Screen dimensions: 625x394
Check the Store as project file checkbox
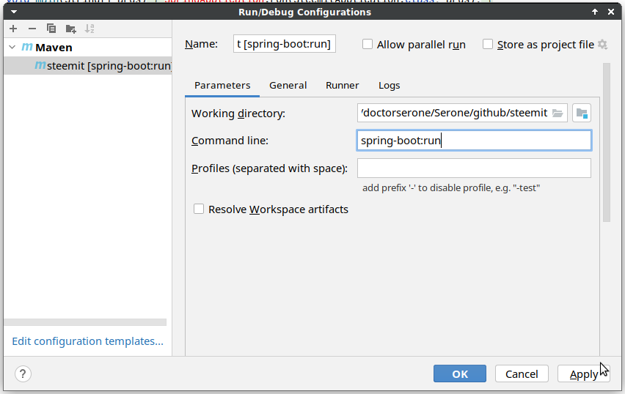pos(488,45)
